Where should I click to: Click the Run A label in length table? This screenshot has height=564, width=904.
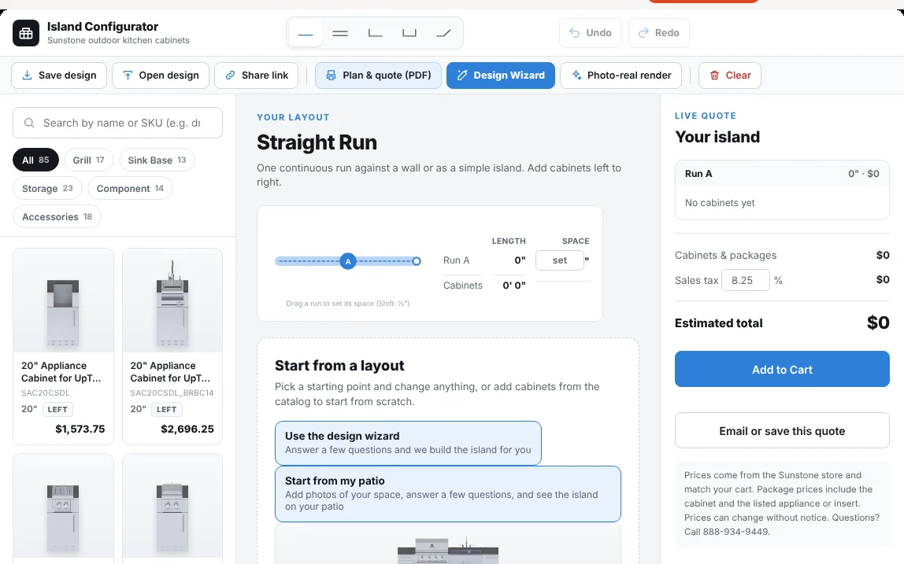tap(457, 260)
